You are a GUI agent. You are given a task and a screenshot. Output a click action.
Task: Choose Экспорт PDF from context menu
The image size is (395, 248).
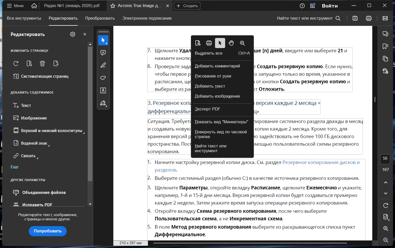(x=207, y=109)
